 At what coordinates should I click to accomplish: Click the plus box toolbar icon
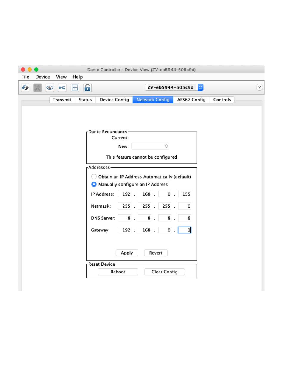75,88
